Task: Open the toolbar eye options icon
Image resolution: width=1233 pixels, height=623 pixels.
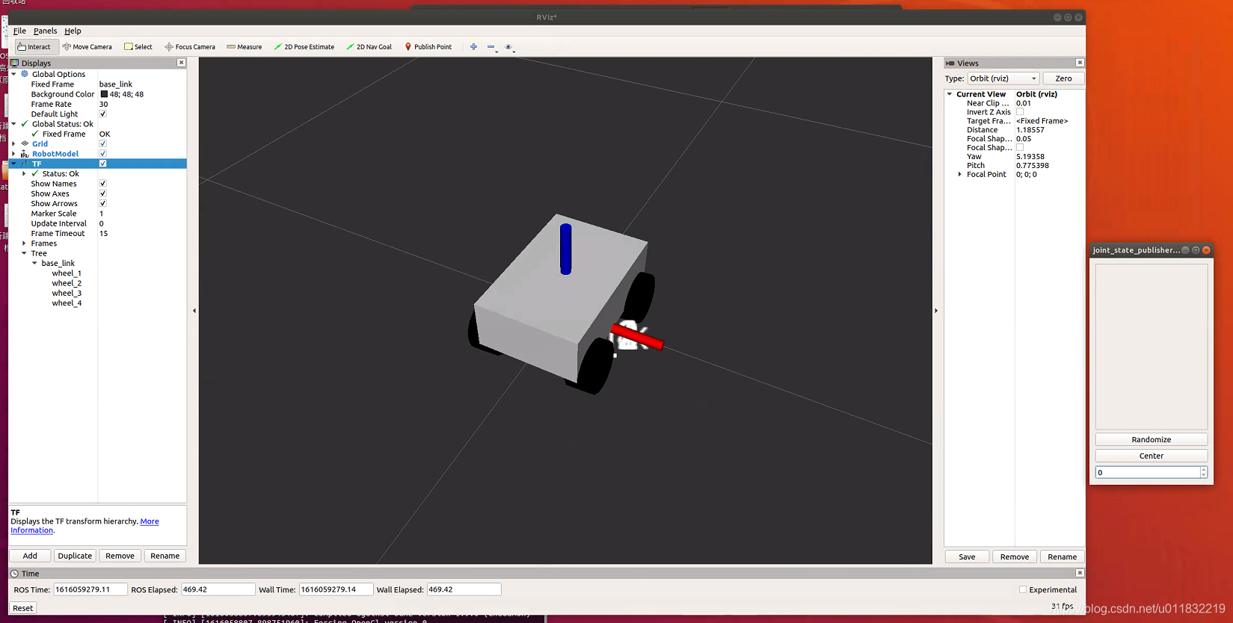Action: (508, 47)
